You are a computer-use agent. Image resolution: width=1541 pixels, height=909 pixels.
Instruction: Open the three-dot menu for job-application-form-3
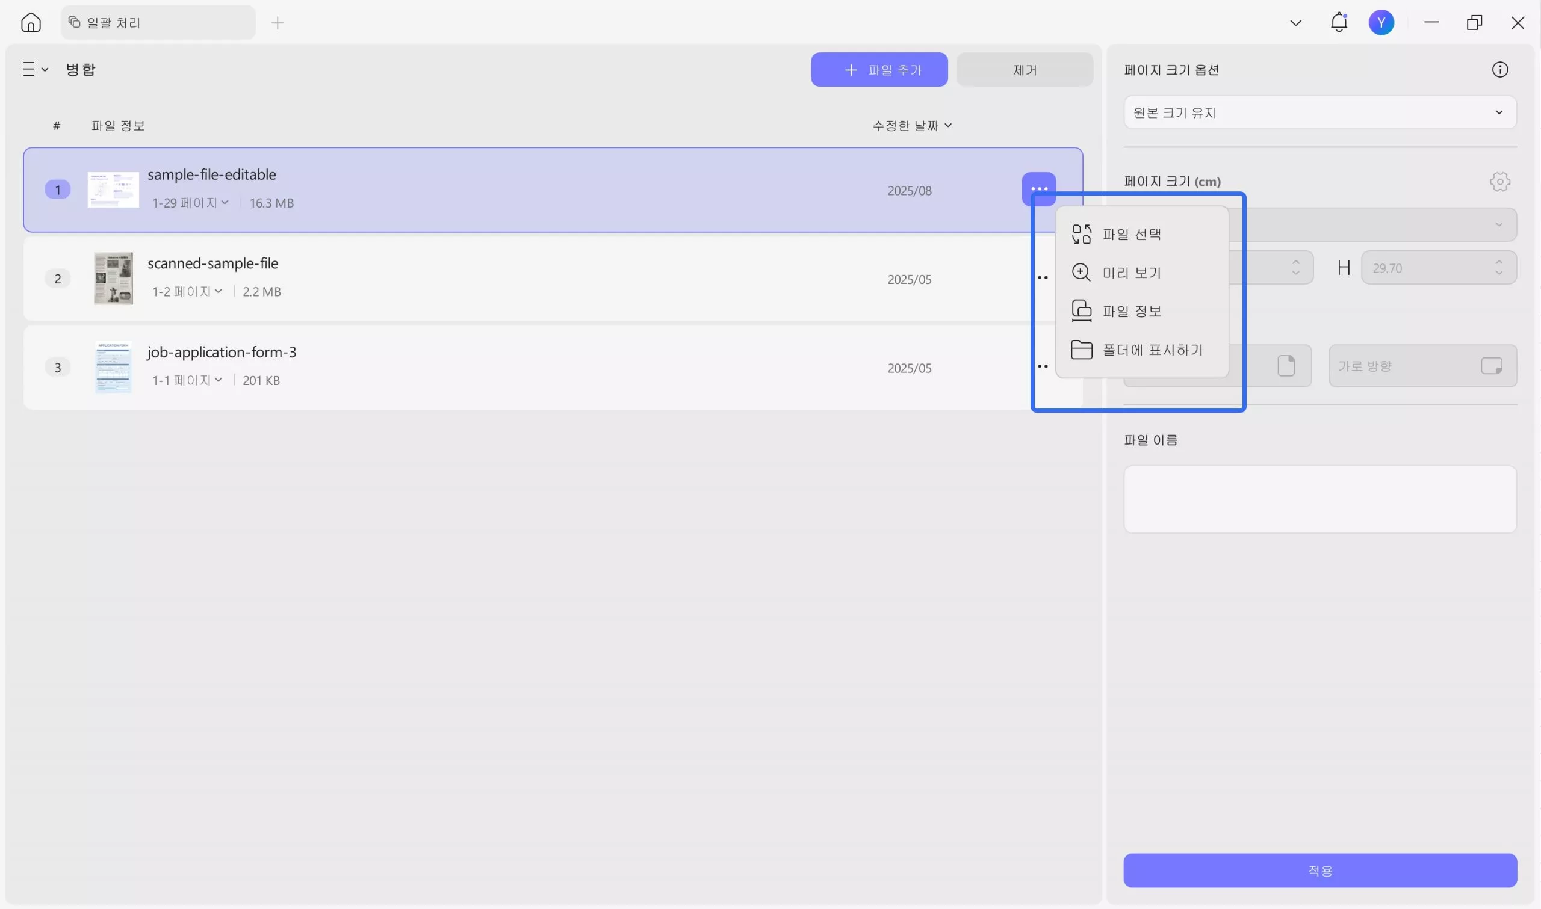point(1042,367)
